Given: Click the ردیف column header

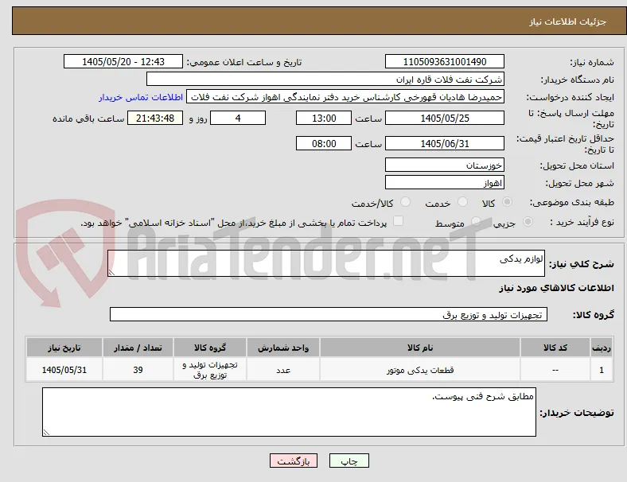Looking at the screenshot, I should tap(602, 348).
